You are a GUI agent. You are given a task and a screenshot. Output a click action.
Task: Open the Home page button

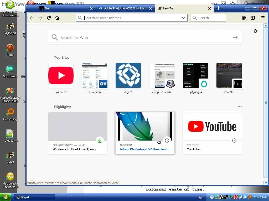tap(57, 18)
